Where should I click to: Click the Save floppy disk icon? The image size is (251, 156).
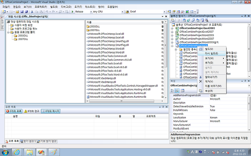tap(22, 12)
